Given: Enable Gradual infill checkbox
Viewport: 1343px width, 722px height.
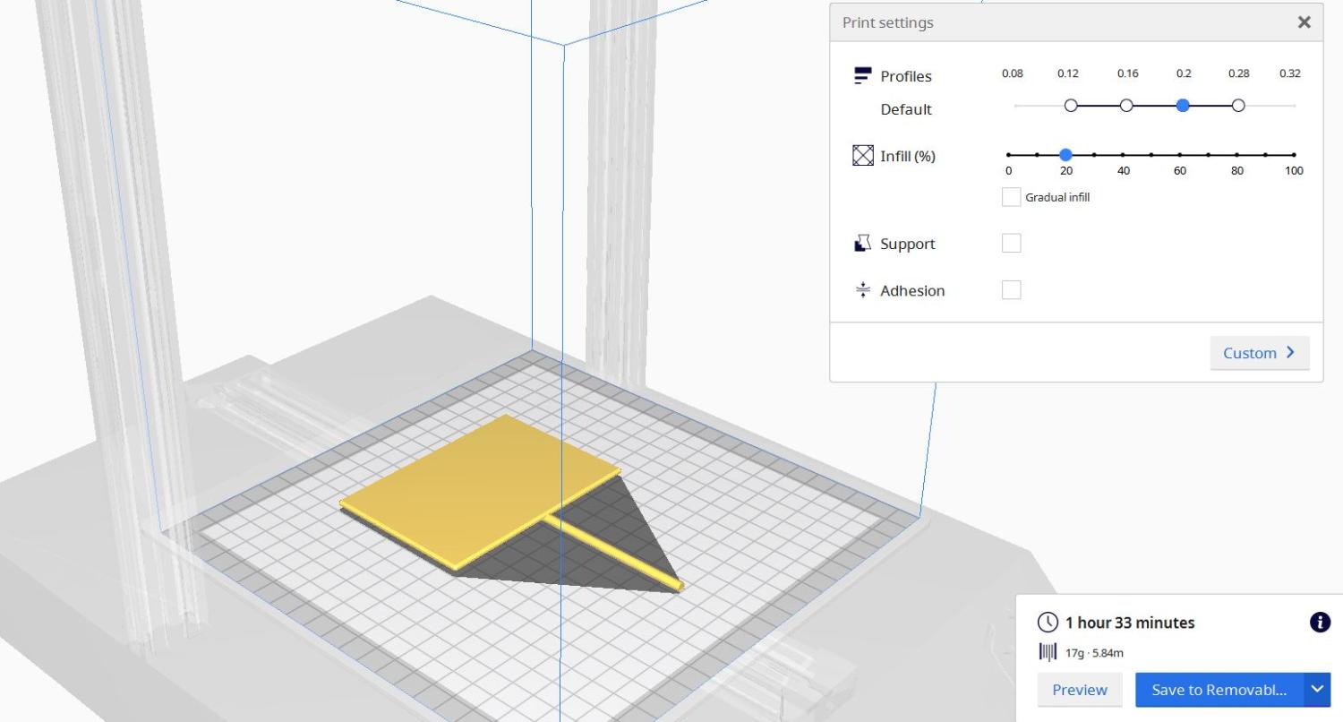Looking at the screenshot, I should point(1011,197).
